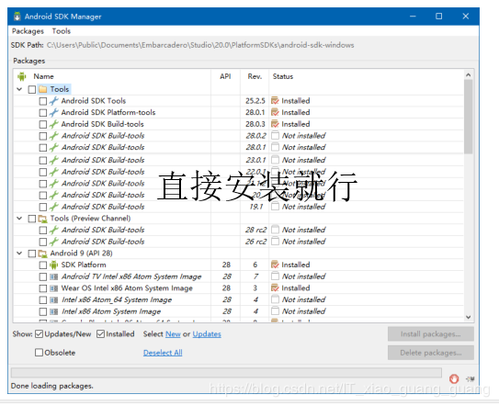Toggle the Updates/New show filter
499x406 pixels.
tap(39, 334)
